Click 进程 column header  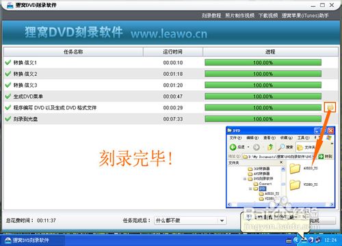click(270, 52)
